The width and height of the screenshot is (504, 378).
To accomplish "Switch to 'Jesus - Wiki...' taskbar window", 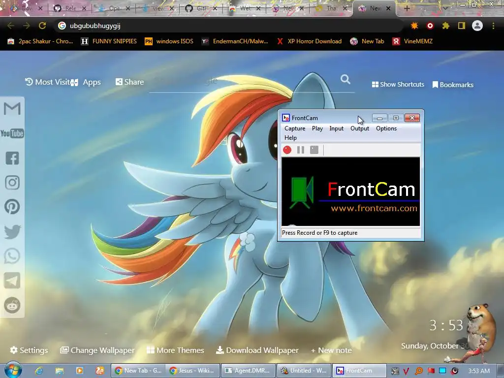I will pos(193,371).
